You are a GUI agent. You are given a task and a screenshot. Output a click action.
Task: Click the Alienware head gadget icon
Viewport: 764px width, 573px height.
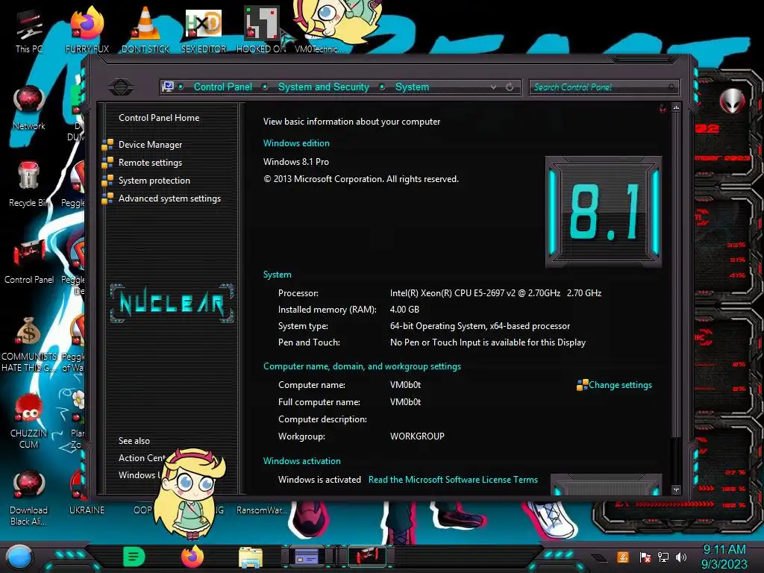point(732,101)
